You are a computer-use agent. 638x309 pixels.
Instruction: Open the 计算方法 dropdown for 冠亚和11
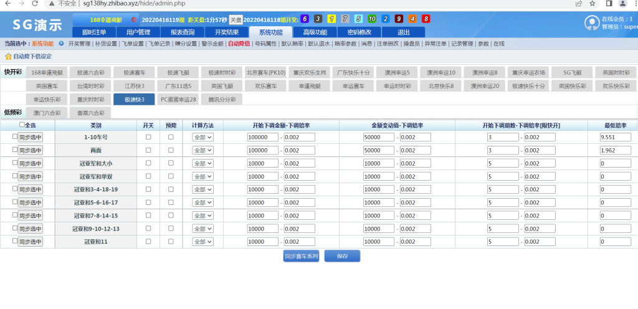tap(202, 242)
